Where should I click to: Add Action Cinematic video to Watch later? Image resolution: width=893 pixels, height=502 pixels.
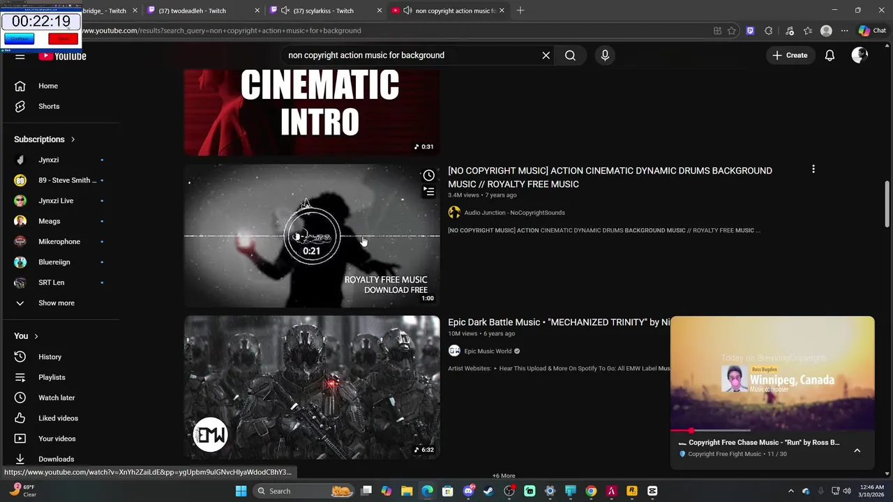pyautogui.click(x=428, y=176)
